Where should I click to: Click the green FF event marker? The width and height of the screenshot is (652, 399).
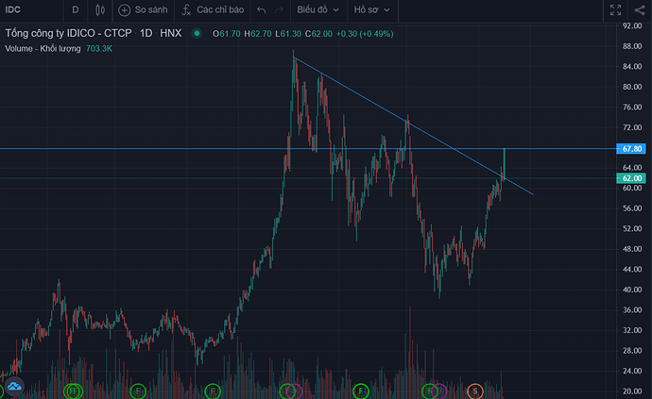pos(73,391)
